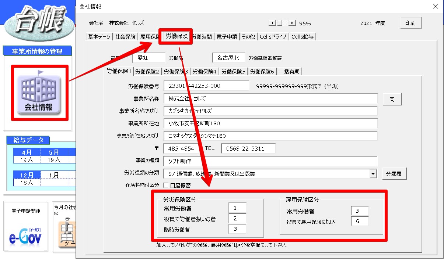Edit 役員で労働者扱いの者 value 2 field
Viewport: 444px width, 259px height.
click(x=237, y=219)
